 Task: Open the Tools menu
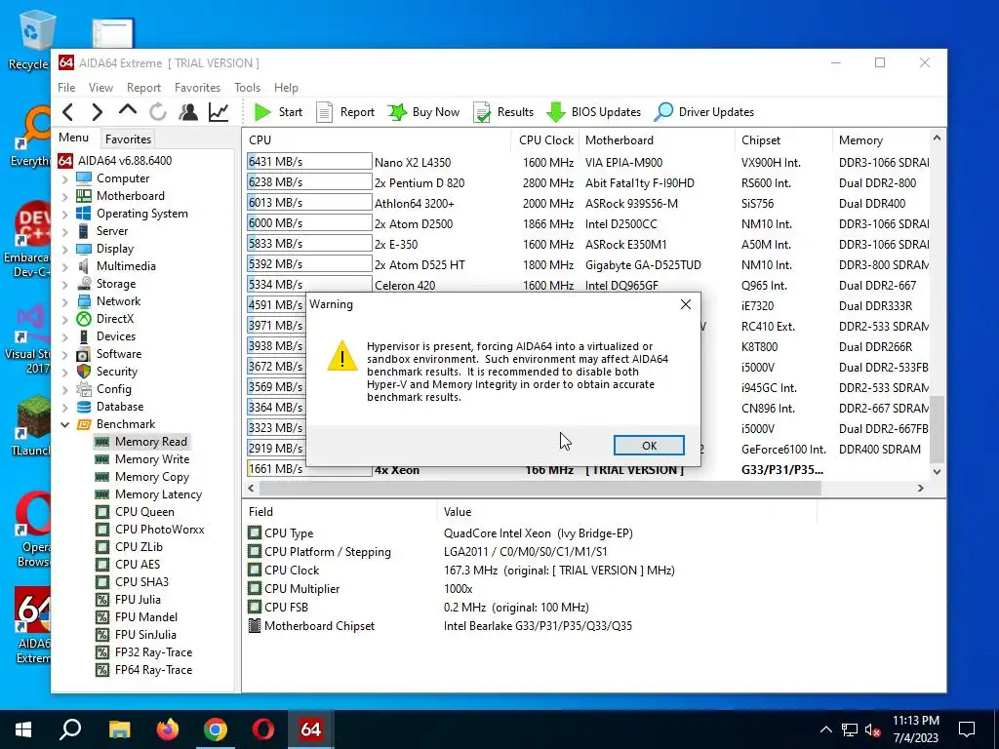click(247, 87)
